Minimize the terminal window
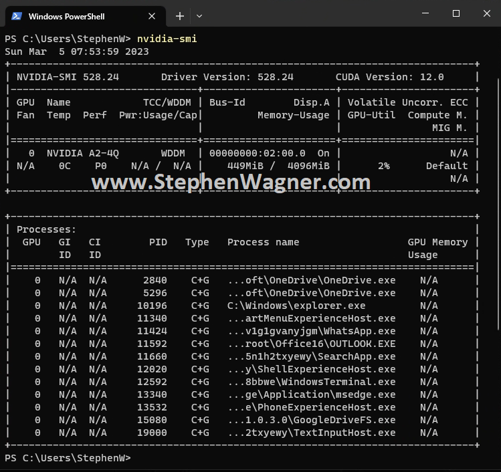The width and height of the screenshot is (501, 472). (425, 13)
